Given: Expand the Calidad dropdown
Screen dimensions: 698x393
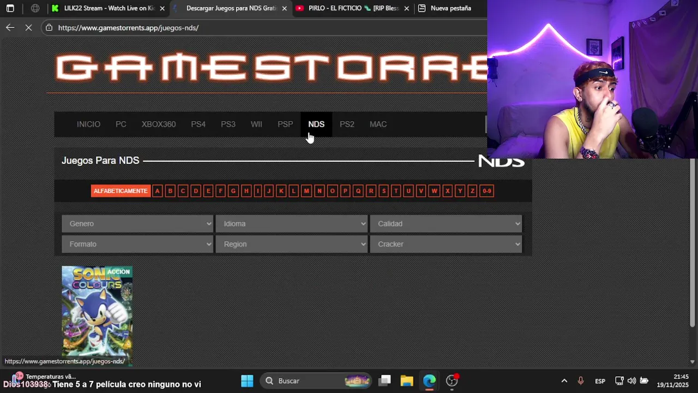Looking at the screenshot, I should [446, 223].
